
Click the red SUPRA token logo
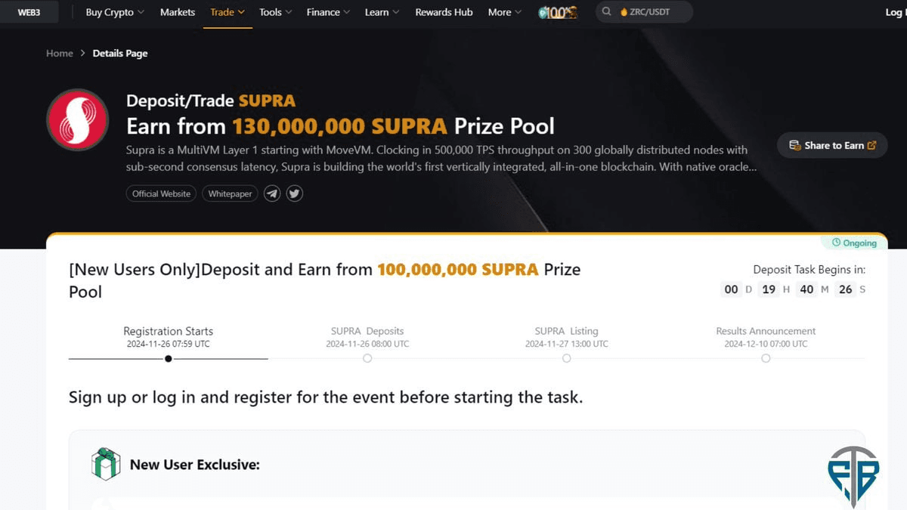tap(78, 119)
